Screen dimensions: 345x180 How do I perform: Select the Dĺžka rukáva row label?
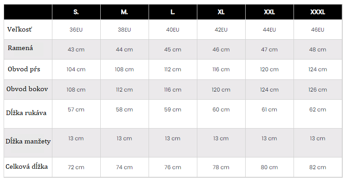26,113
